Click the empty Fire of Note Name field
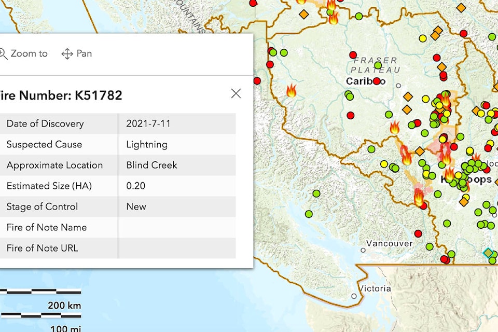The width and height of the screenshot is (498, 332). click(176, 227)
